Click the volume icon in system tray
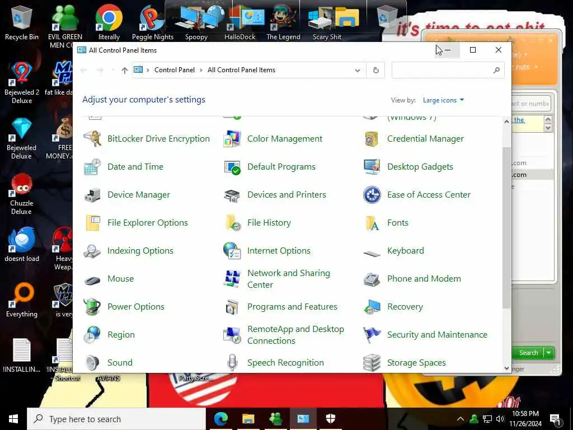Viewport: 573px width, 430px height. [500, 419]
